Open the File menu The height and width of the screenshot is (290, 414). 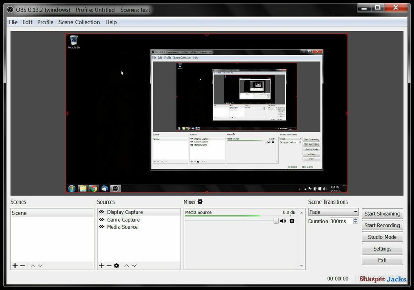pos(13,22)
